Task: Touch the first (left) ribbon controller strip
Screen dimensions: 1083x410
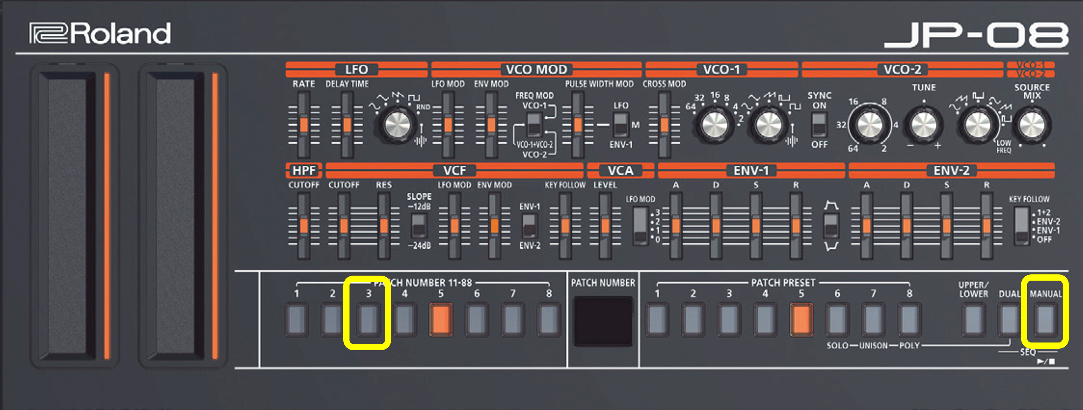Action: [x=67, y=215]
